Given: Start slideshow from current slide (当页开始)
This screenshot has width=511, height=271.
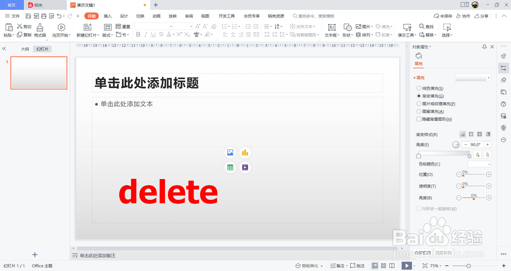Looking at the screenshot, I should point(61,30).
